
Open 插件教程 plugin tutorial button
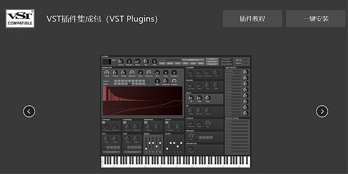click(x=252, y=18)
